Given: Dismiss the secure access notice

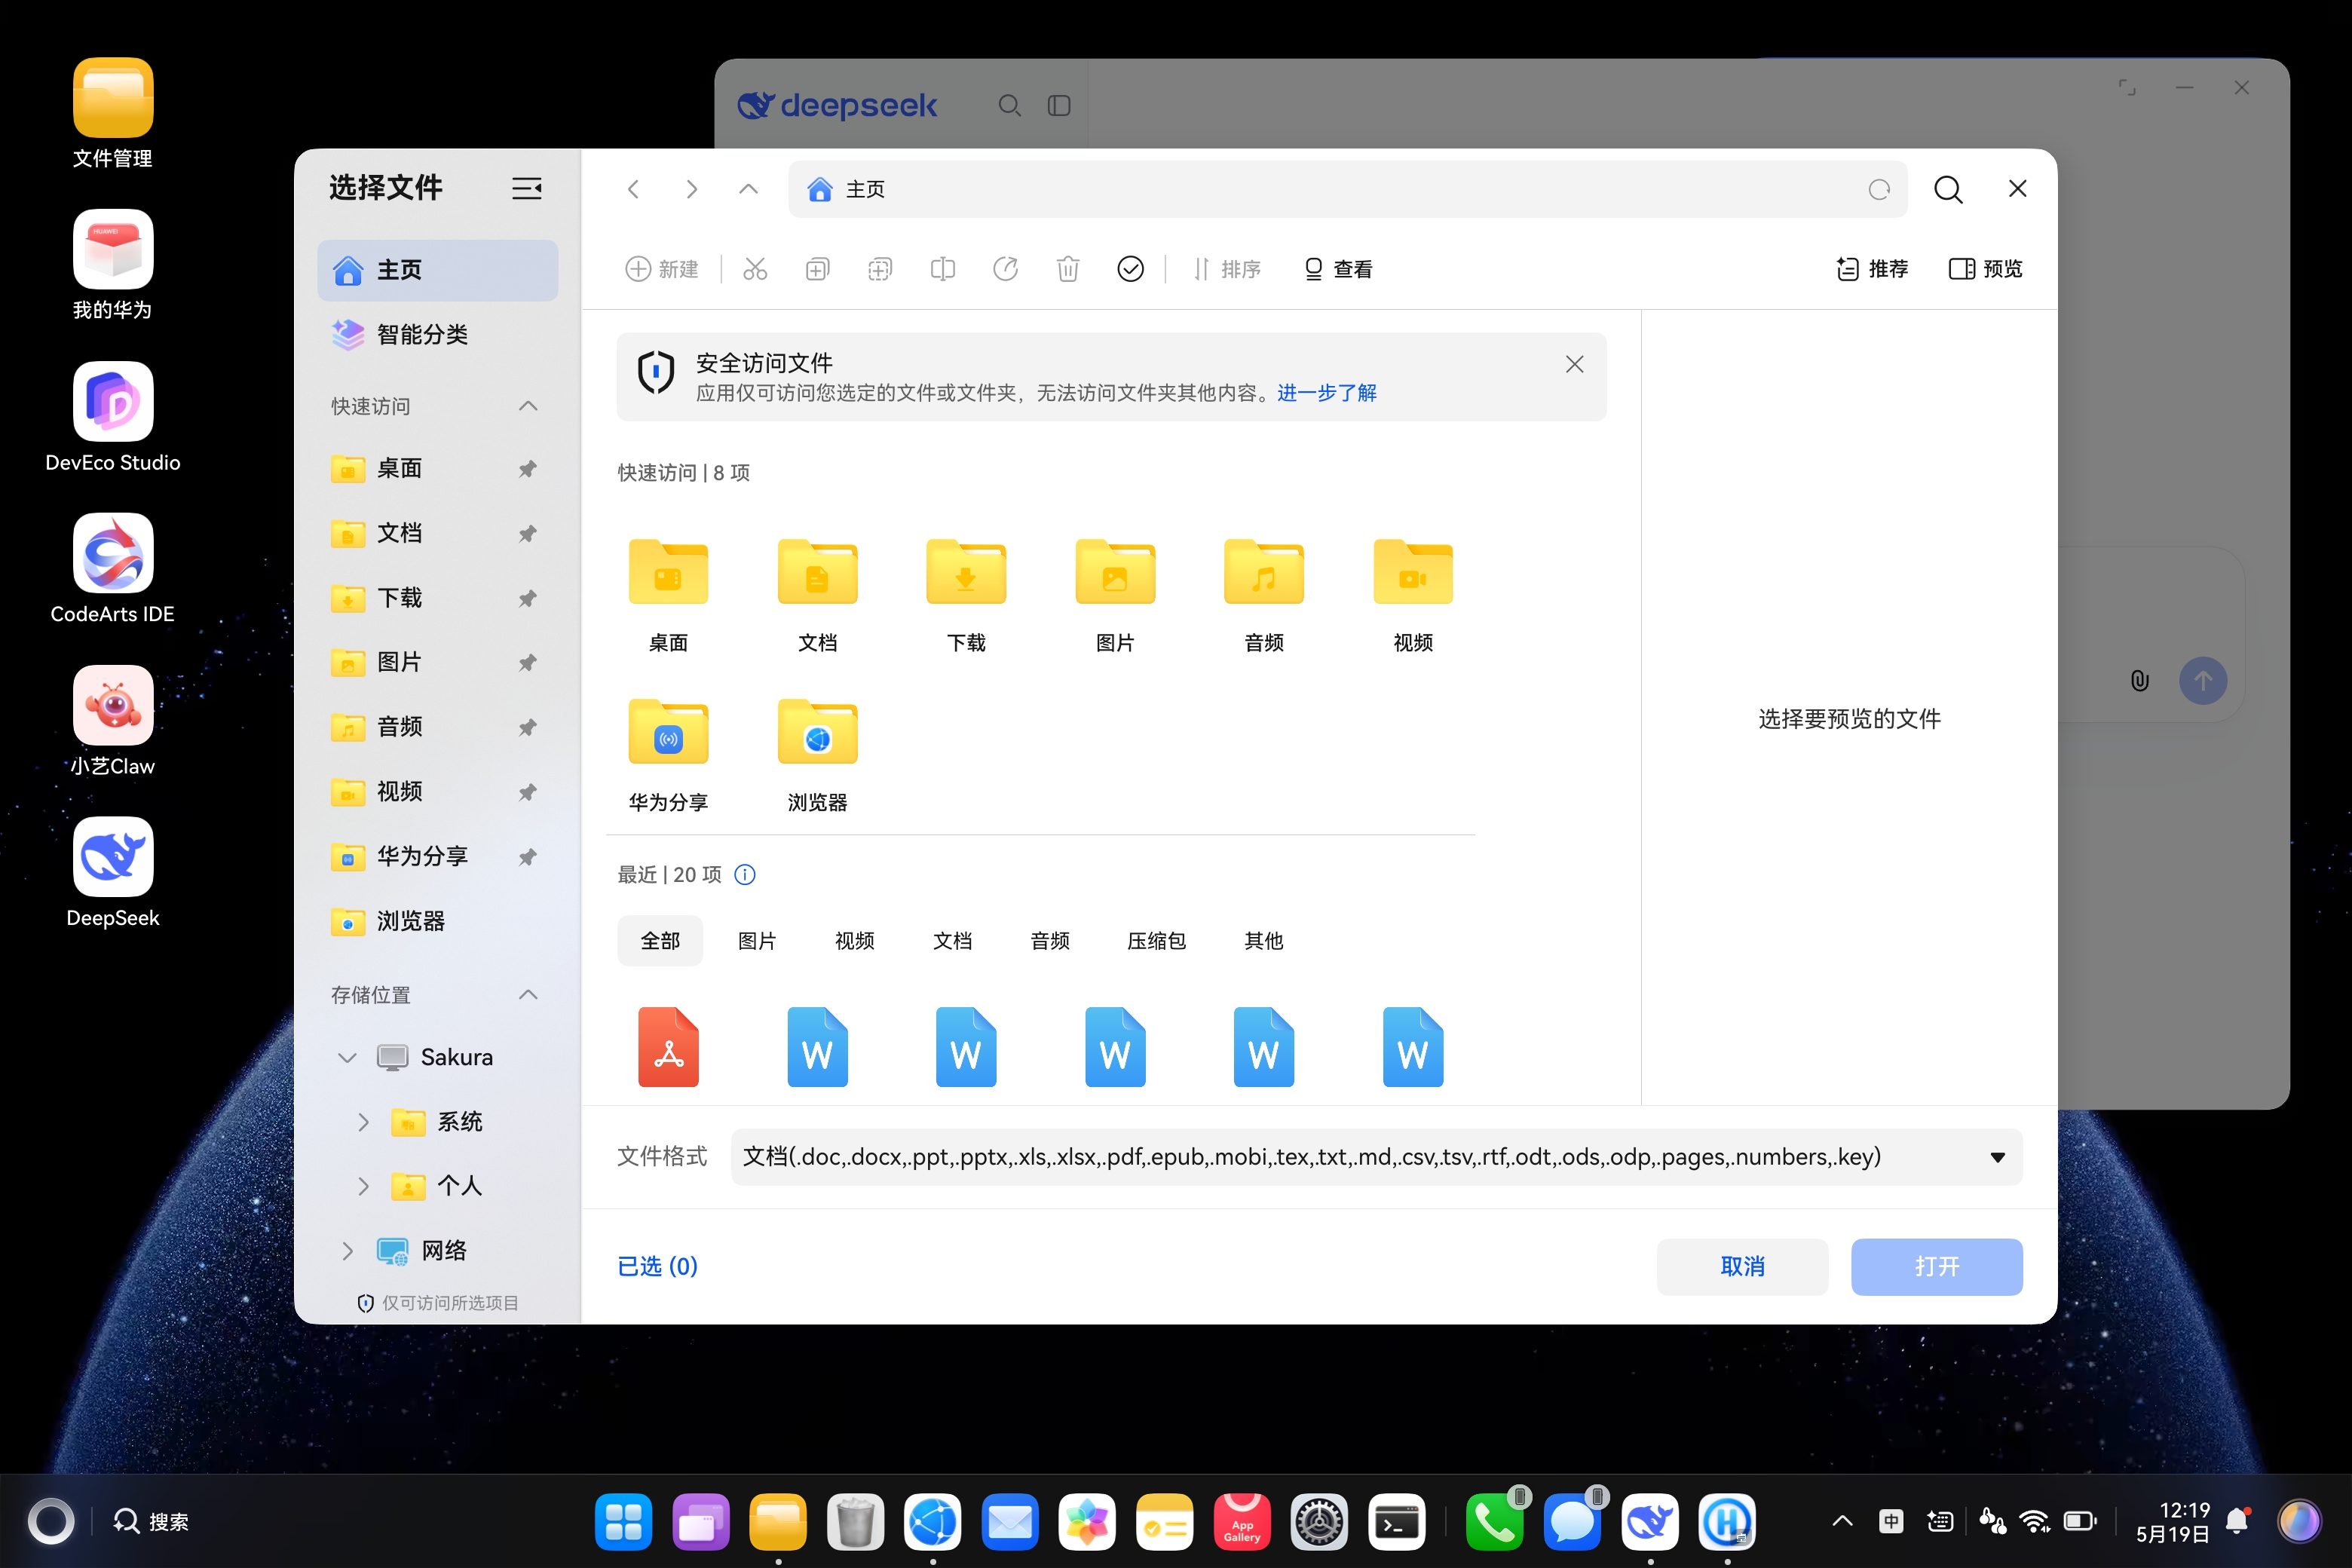Looking at the screenshot, I should pyautogui.click(x=1574, y=364).
